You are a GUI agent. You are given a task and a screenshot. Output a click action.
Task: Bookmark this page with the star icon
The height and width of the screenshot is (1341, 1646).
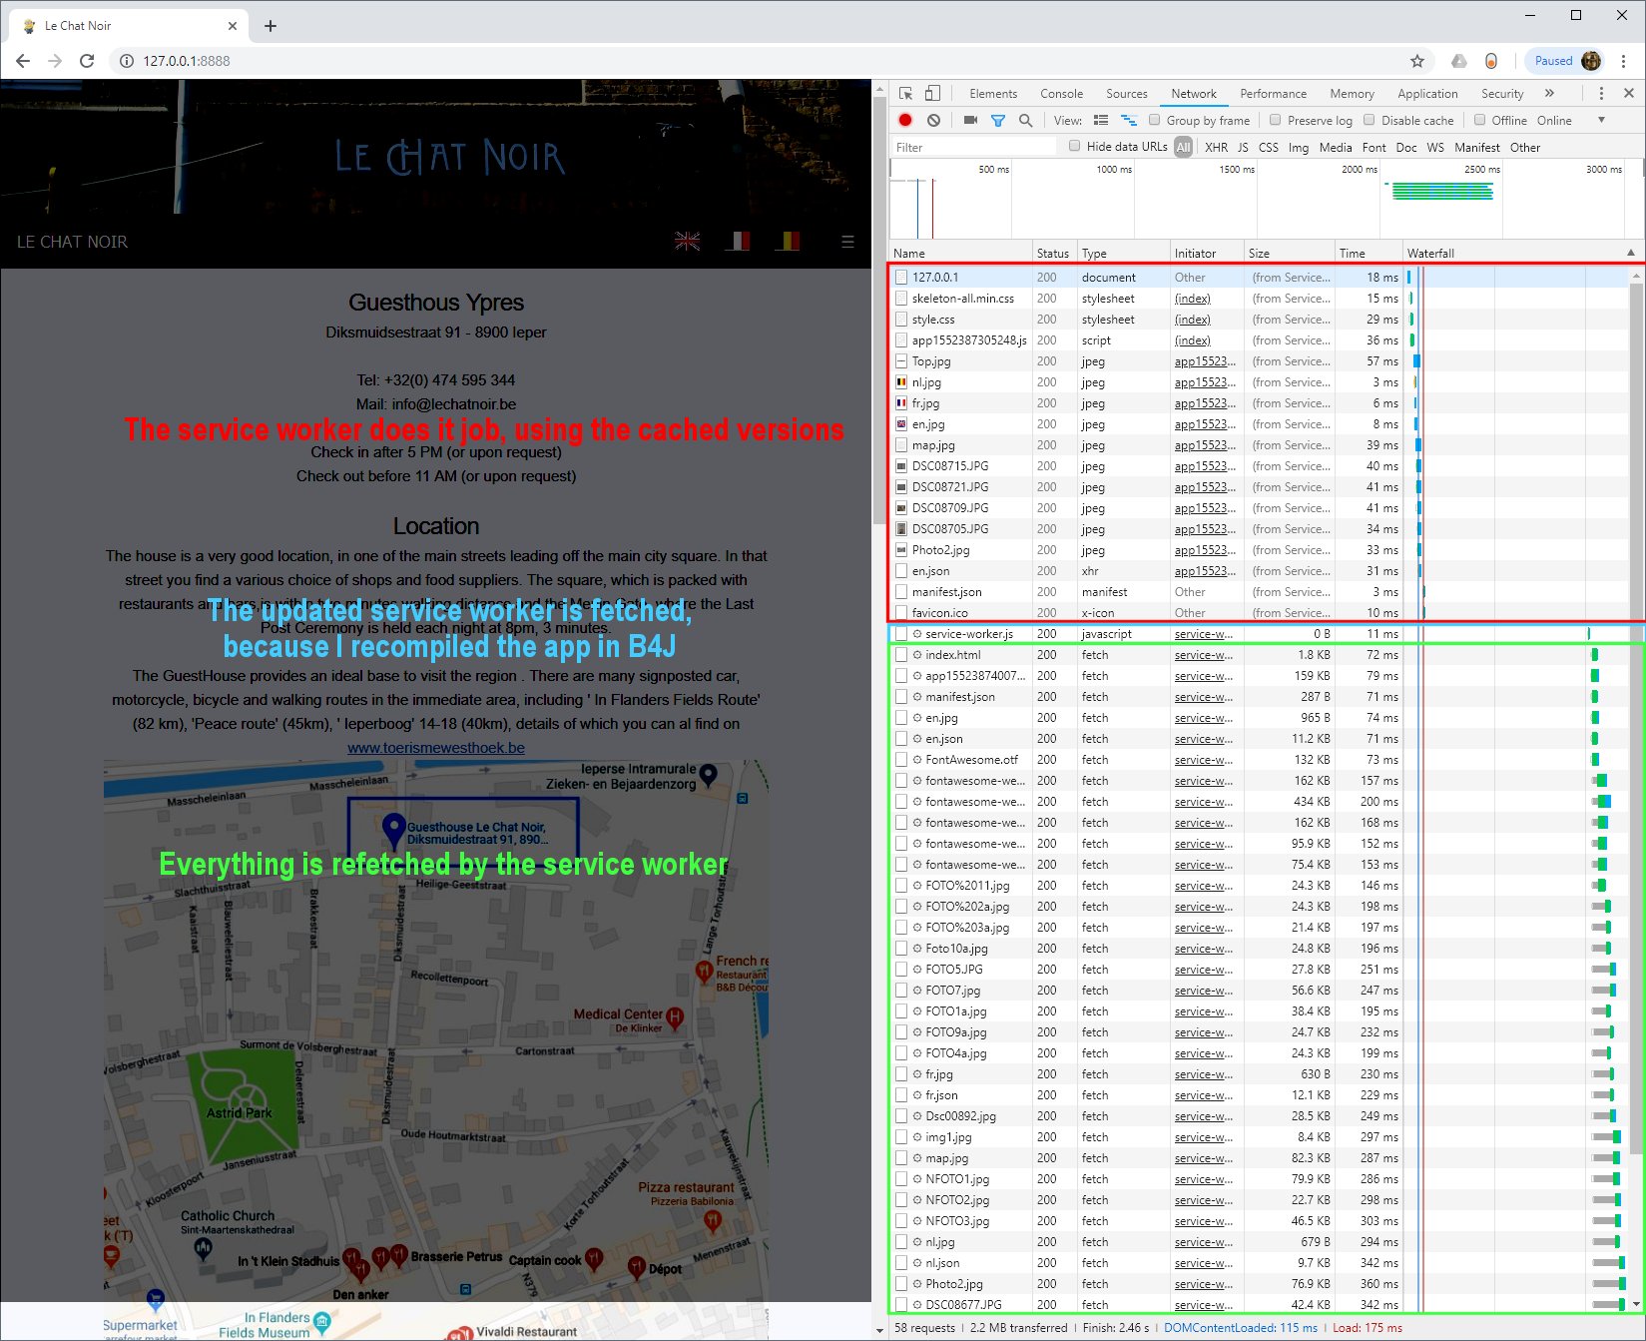[1417, 61]
